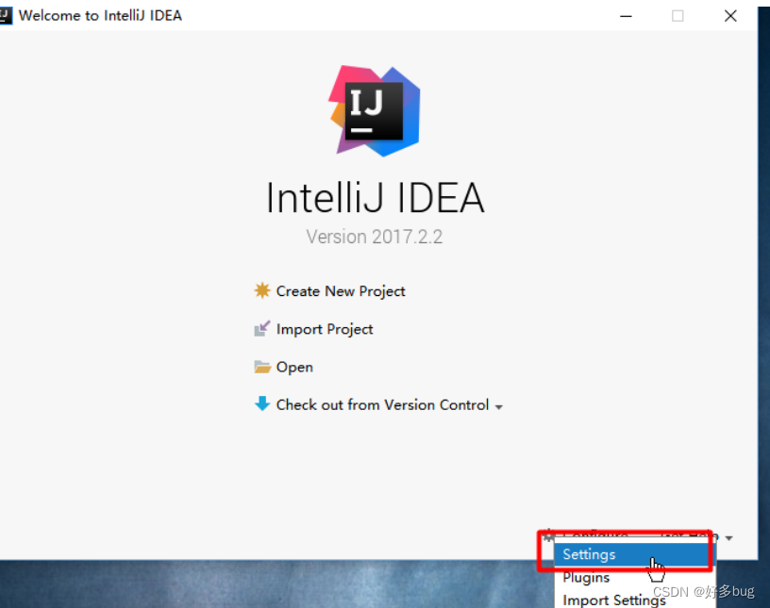Click the IJ icon in the title bar

coord(6,15)
